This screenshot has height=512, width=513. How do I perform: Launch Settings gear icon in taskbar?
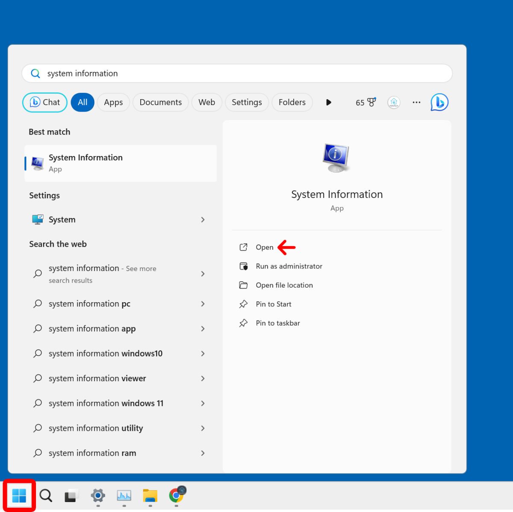(x=98, y=495)
